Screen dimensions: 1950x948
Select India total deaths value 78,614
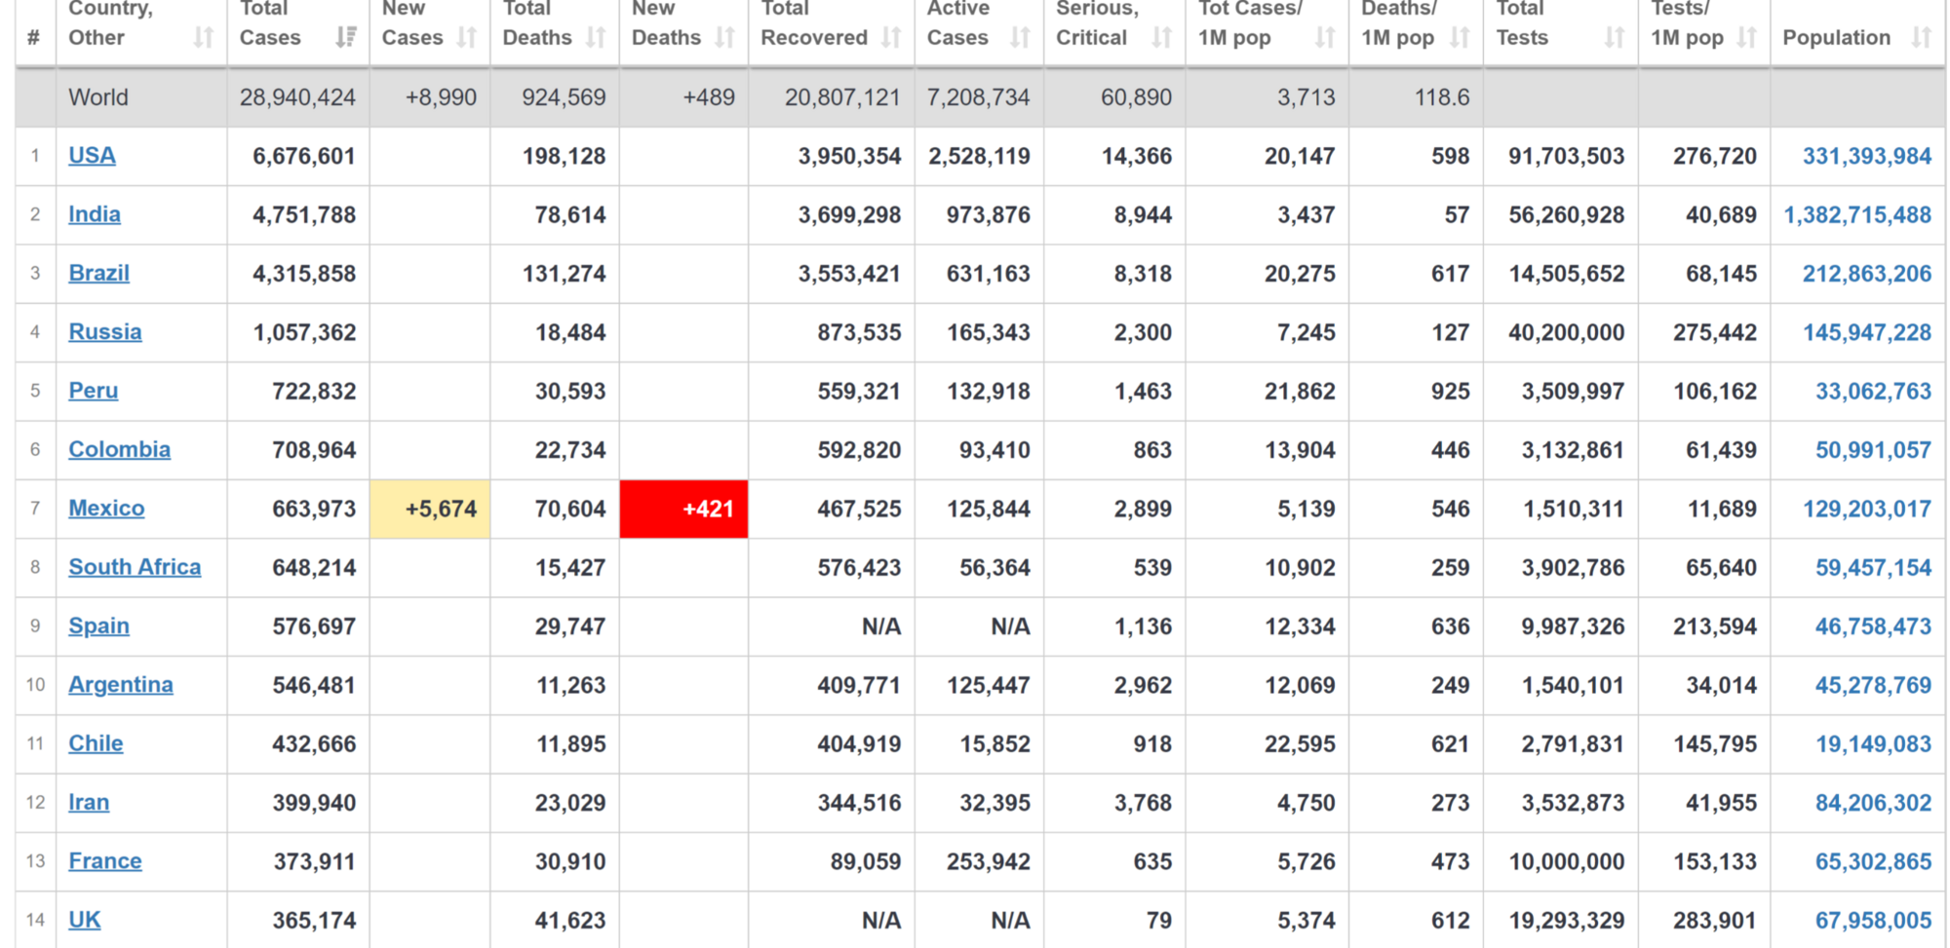(570, 214)
